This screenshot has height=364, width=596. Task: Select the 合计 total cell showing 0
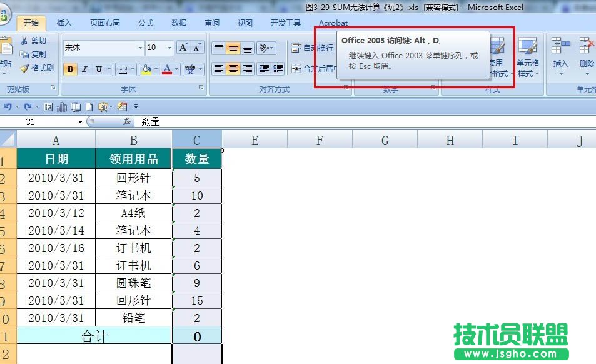pos(197,336)
